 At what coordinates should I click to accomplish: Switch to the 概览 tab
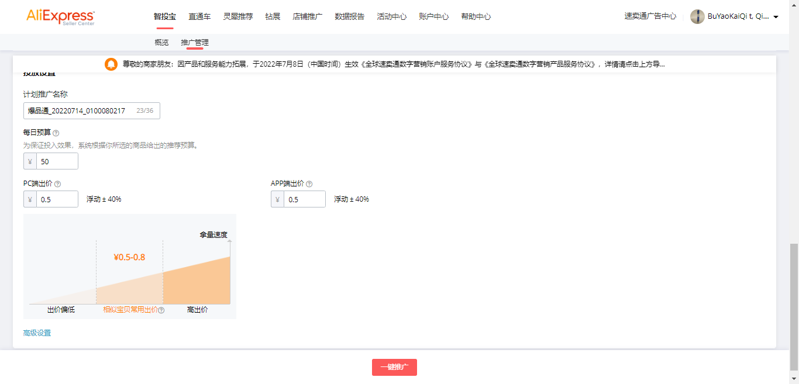[161, 42]
